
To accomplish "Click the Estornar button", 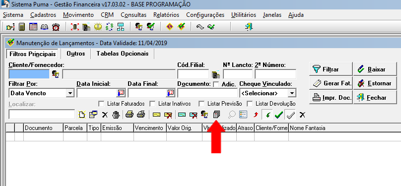I will 375,83.
